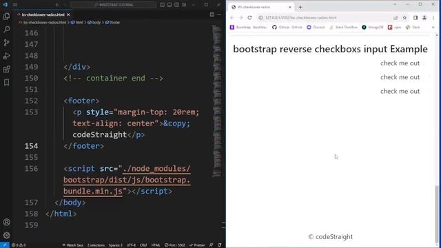Open the npm bookmark
Screen dimensions: 441x248
pyautogui.click(x=394, y=28)
